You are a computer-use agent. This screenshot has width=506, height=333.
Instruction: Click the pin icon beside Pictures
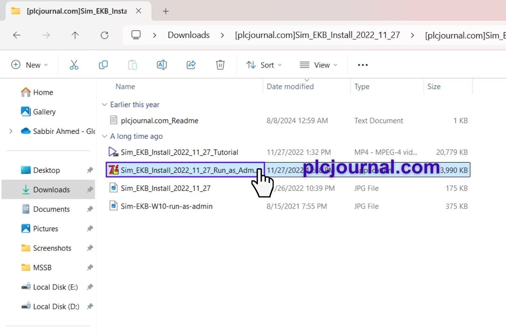[90, 229]
